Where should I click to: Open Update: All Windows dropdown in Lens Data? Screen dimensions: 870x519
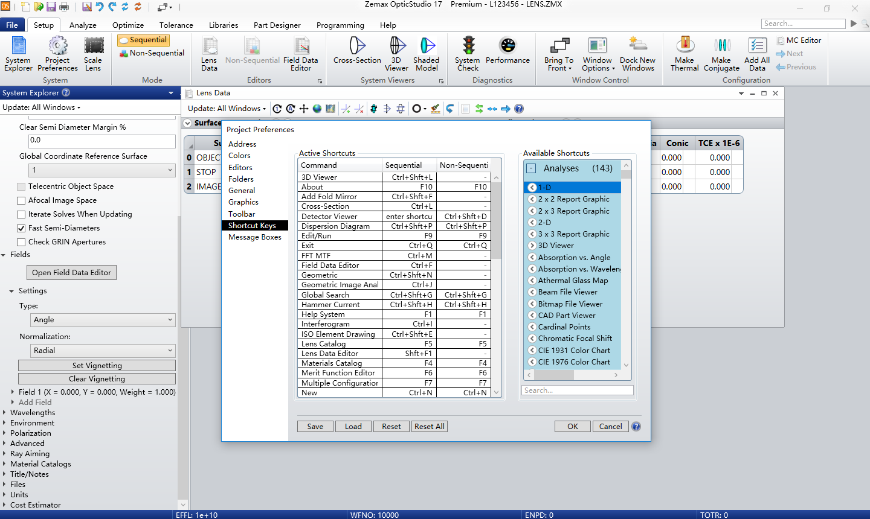[x=227, y=109]
